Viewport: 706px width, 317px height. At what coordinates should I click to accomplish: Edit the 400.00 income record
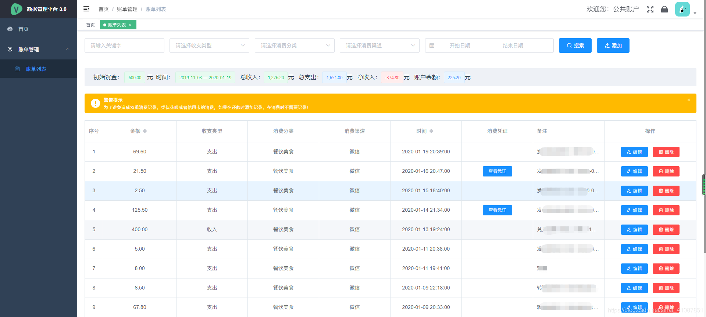(634, 230)
